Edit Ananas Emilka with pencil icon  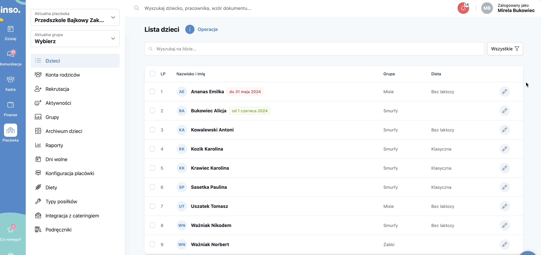(x=505, y=92)
